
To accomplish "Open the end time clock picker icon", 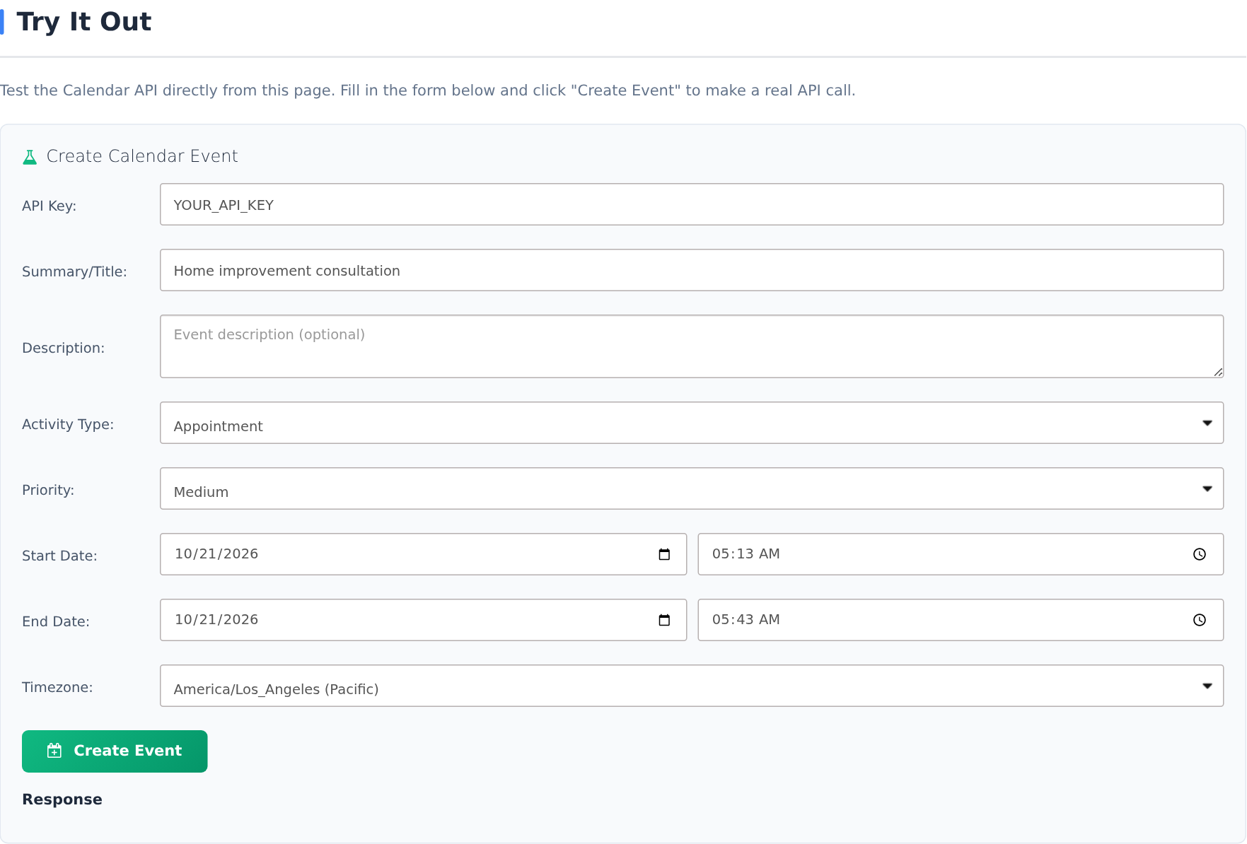I will pos(1200,620).
